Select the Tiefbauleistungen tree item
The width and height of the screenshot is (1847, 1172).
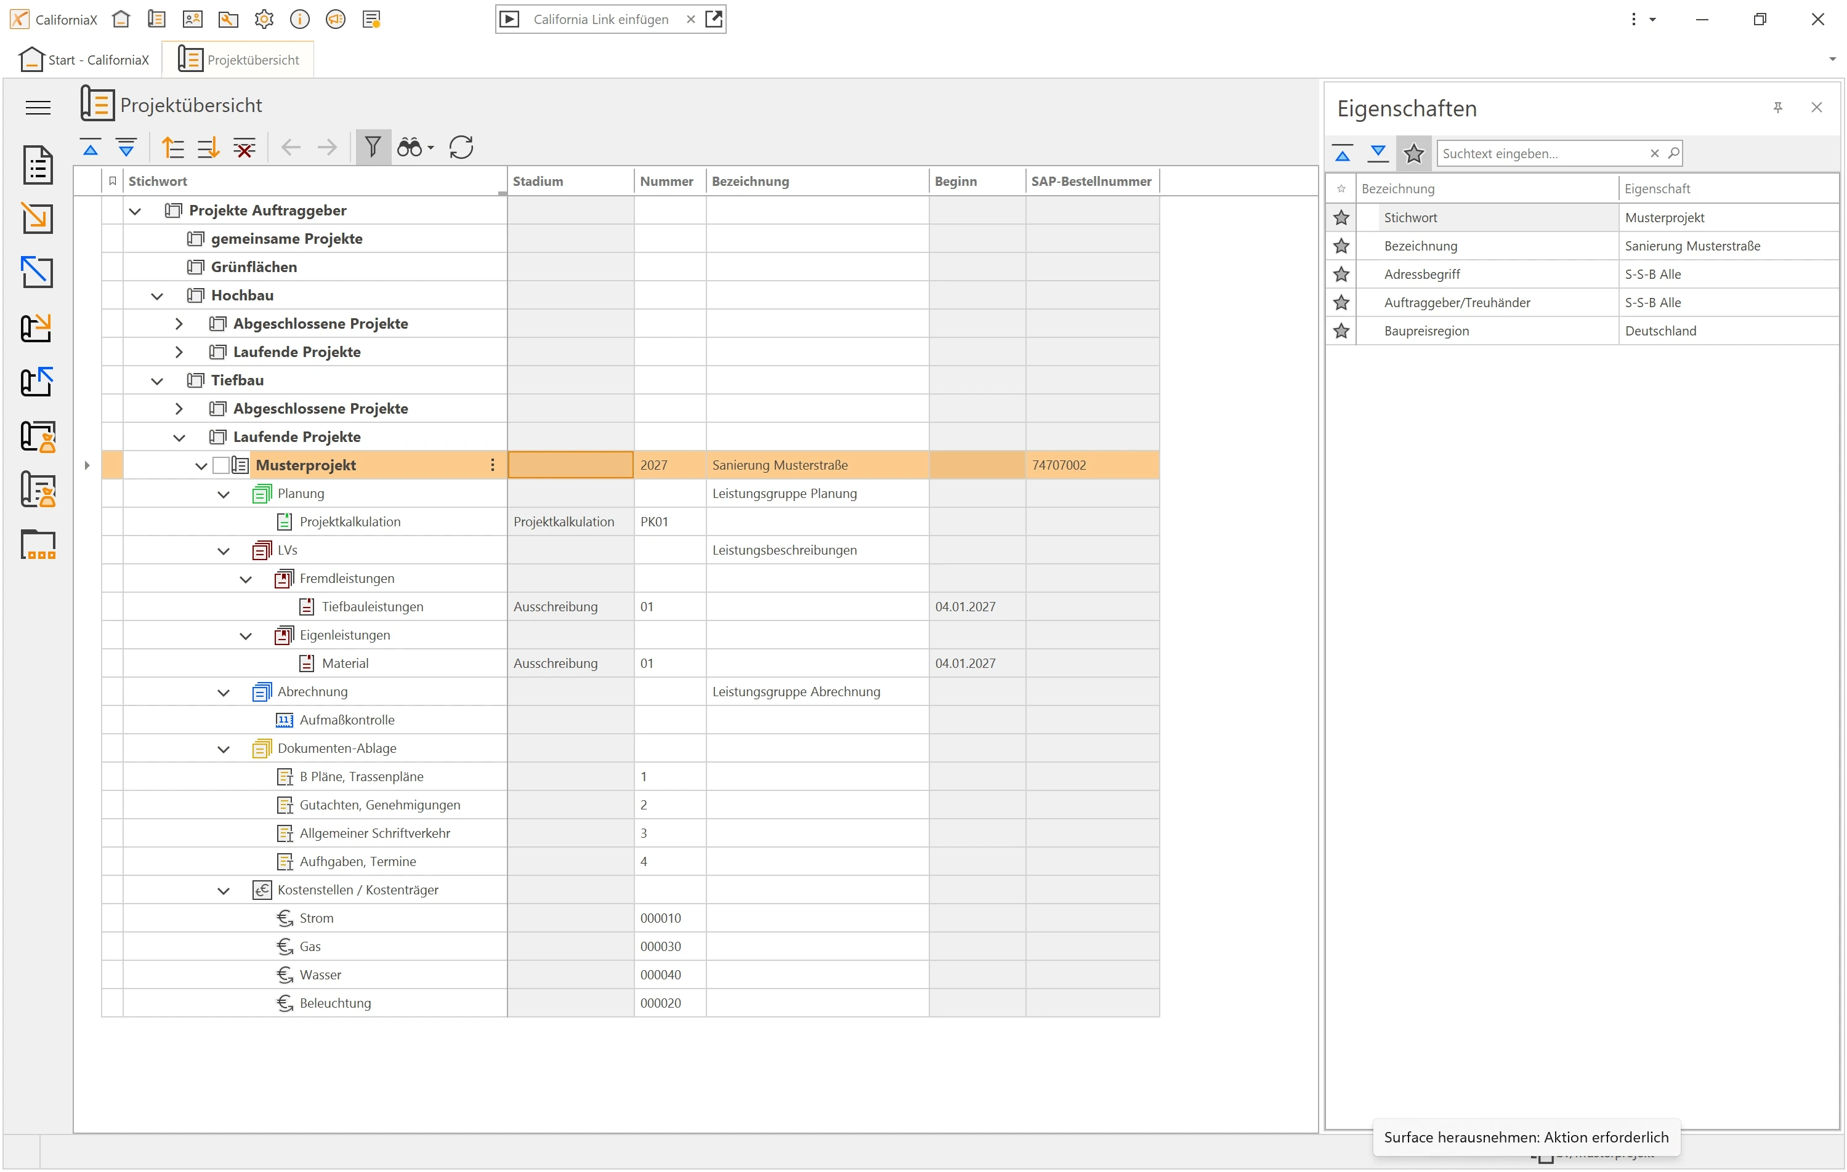point(372,607)
